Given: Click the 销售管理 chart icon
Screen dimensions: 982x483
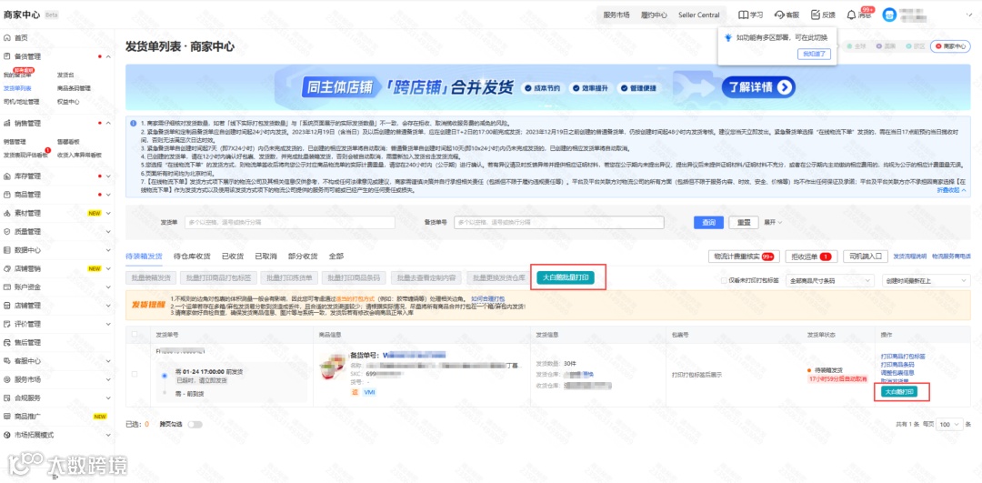Looking at the screenshot, I should 7,124.
